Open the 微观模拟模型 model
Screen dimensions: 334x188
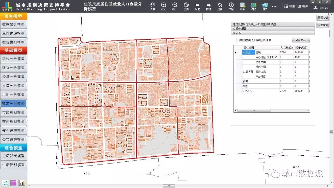14,42
